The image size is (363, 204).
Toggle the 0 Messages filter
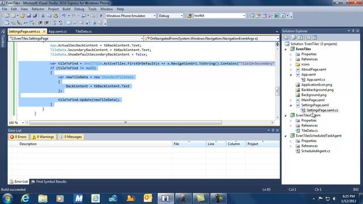click(70, 137)
